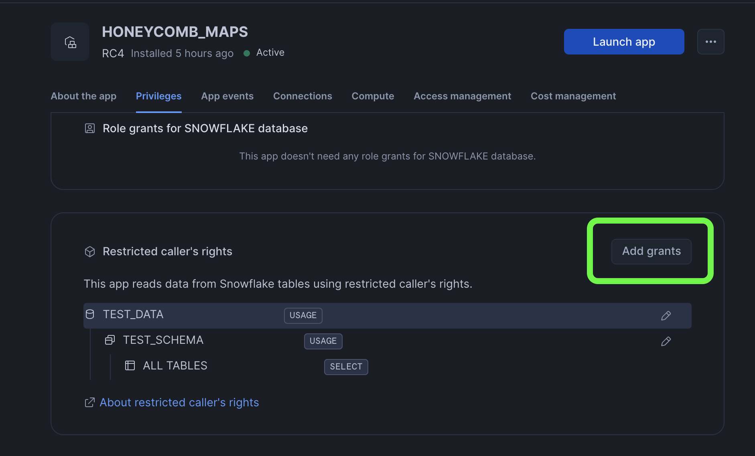755x456 pixels.
Task: Click the TEST_DATA database icon
Action: pyautogui.click(x=90, y=315)
